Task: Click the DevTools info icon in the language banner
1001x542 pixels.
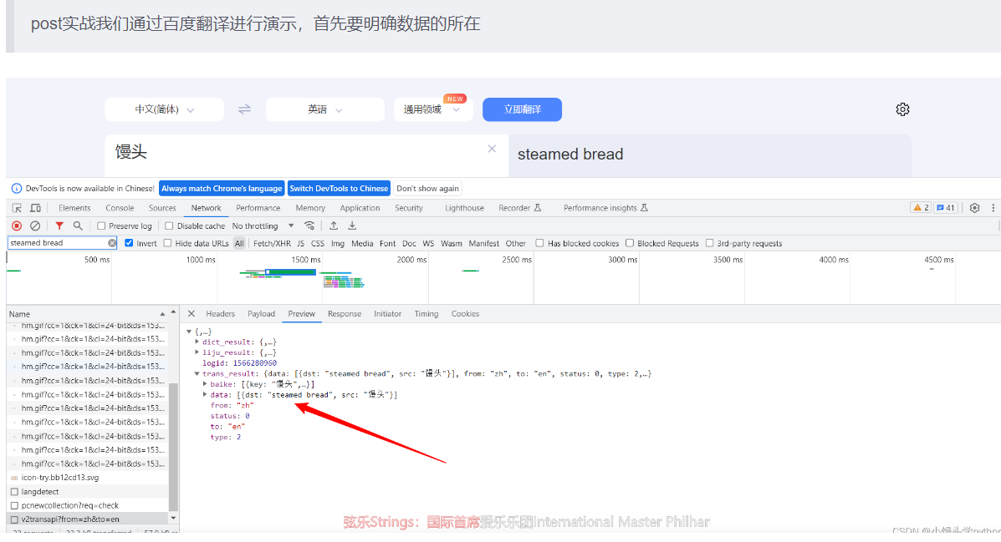Action: pos(17,189)
